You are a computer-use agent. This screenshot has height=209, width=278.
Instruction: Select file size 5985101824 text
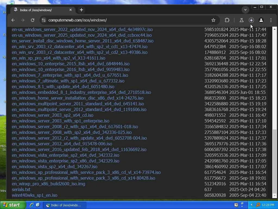216,29
